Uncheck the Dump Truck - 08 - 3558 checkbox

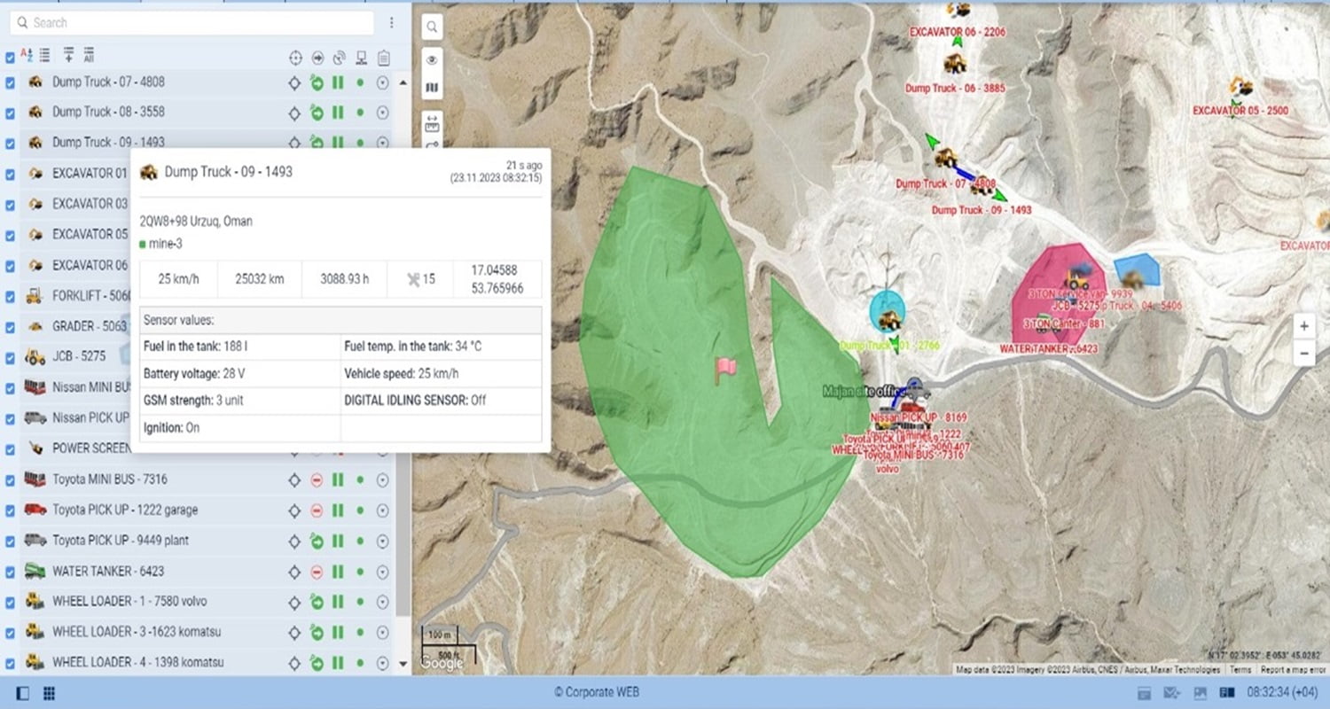click(10, 113)
